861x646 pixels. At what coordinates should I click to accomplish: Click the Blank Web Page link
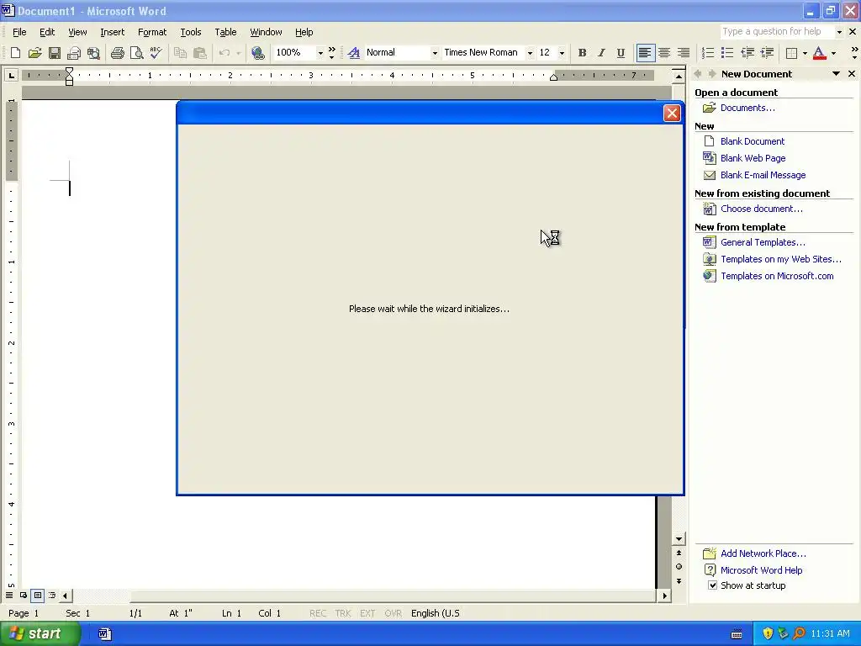pos(753,158)
